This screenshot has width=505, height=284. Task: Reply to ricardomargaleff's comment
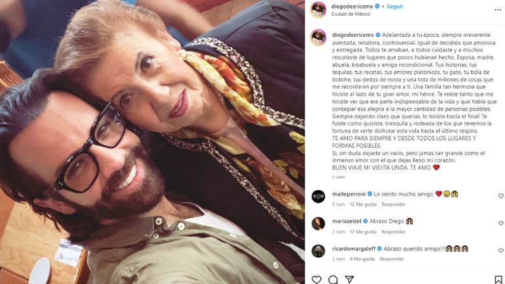(392, 259)
